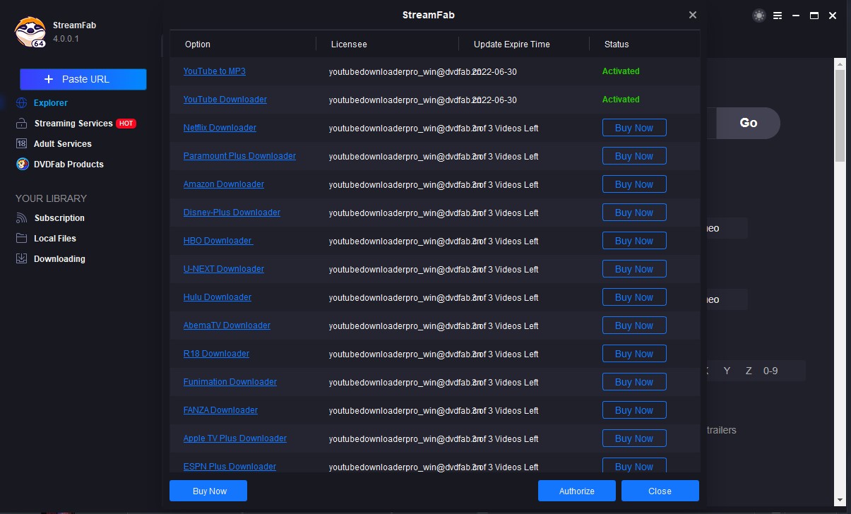851x514 pixels.
Task: Click the Update Expire Time column header
Action: pos(511,44)
